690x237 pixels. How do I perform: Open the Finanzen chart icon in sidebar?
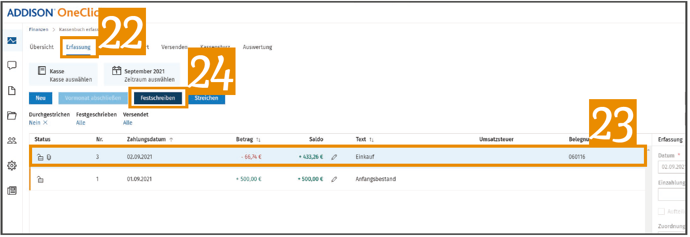coord(12,41)
